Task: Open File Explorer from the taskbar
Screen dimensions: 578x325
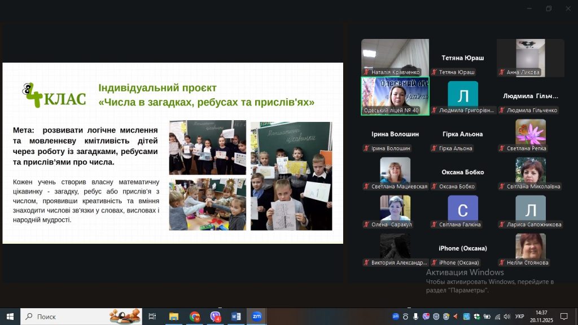Action: [174, 317]
